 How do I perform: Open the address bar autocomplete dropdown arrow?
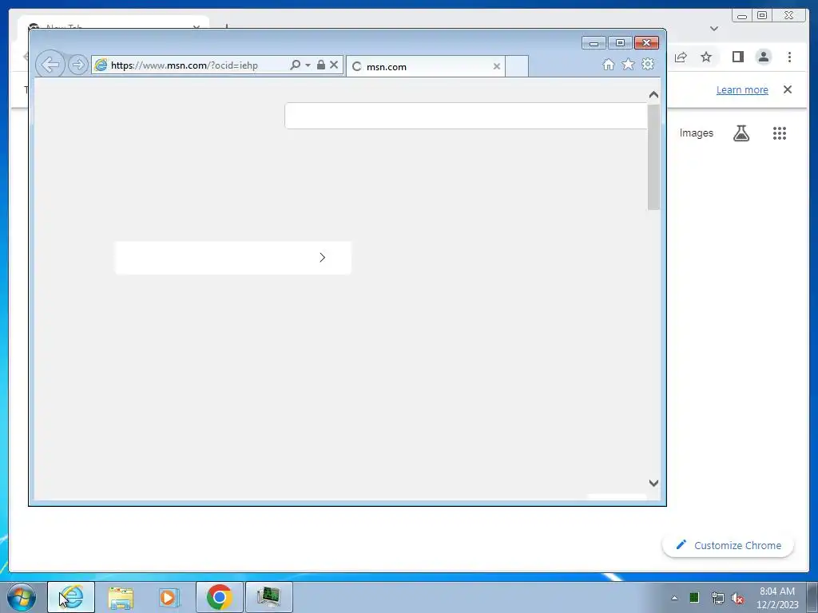tap(308, 65)
